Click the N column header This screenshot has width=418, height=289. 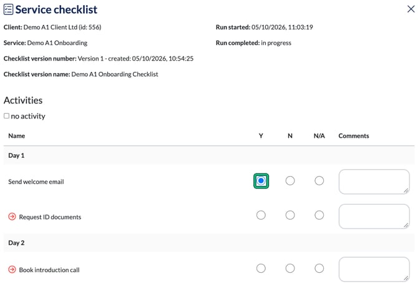tap(290, 136)
